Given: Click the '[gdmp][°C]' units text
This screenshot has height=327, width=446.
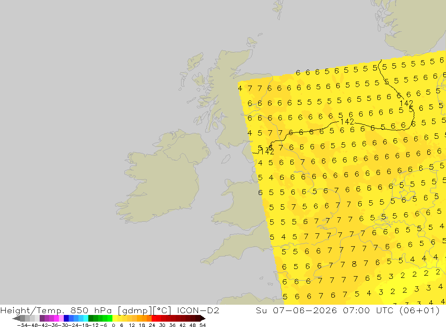Looking at the screenshot, I should pyautogui.click(x=144, y=310).
